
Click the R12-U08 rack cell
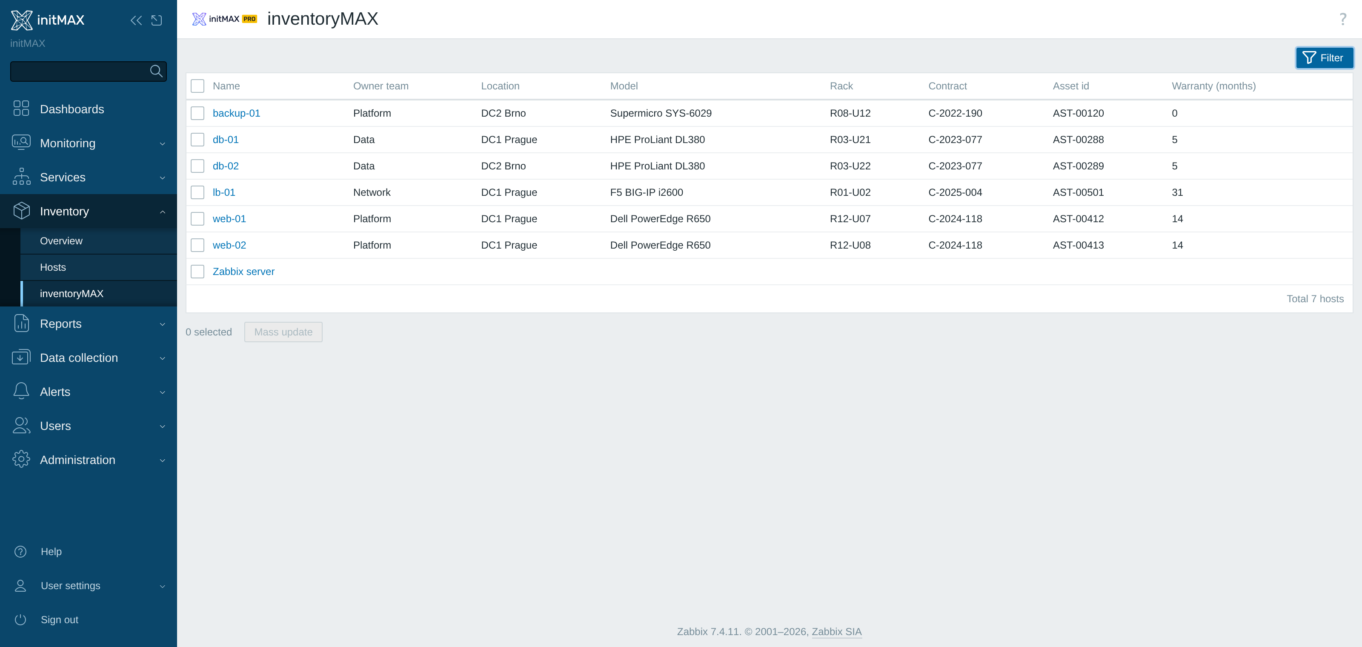point(850,245)
